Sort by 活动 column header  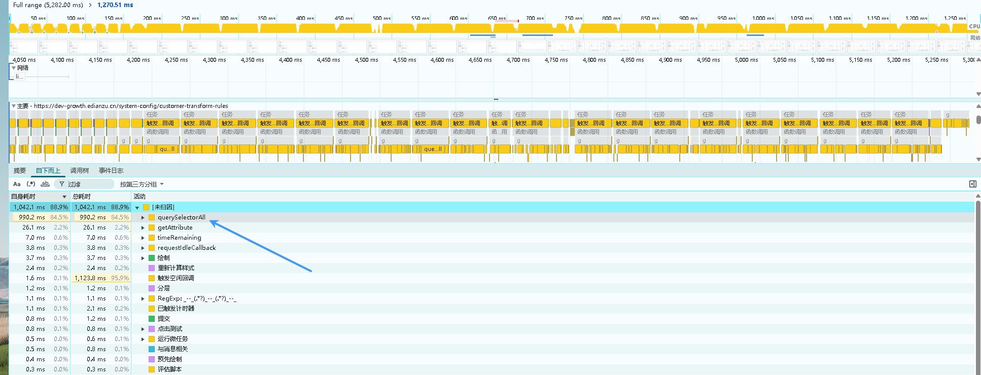click(553, 196)
